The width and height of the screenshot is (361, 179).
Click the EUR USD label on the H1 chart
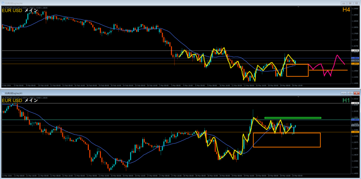coord(12,101)
